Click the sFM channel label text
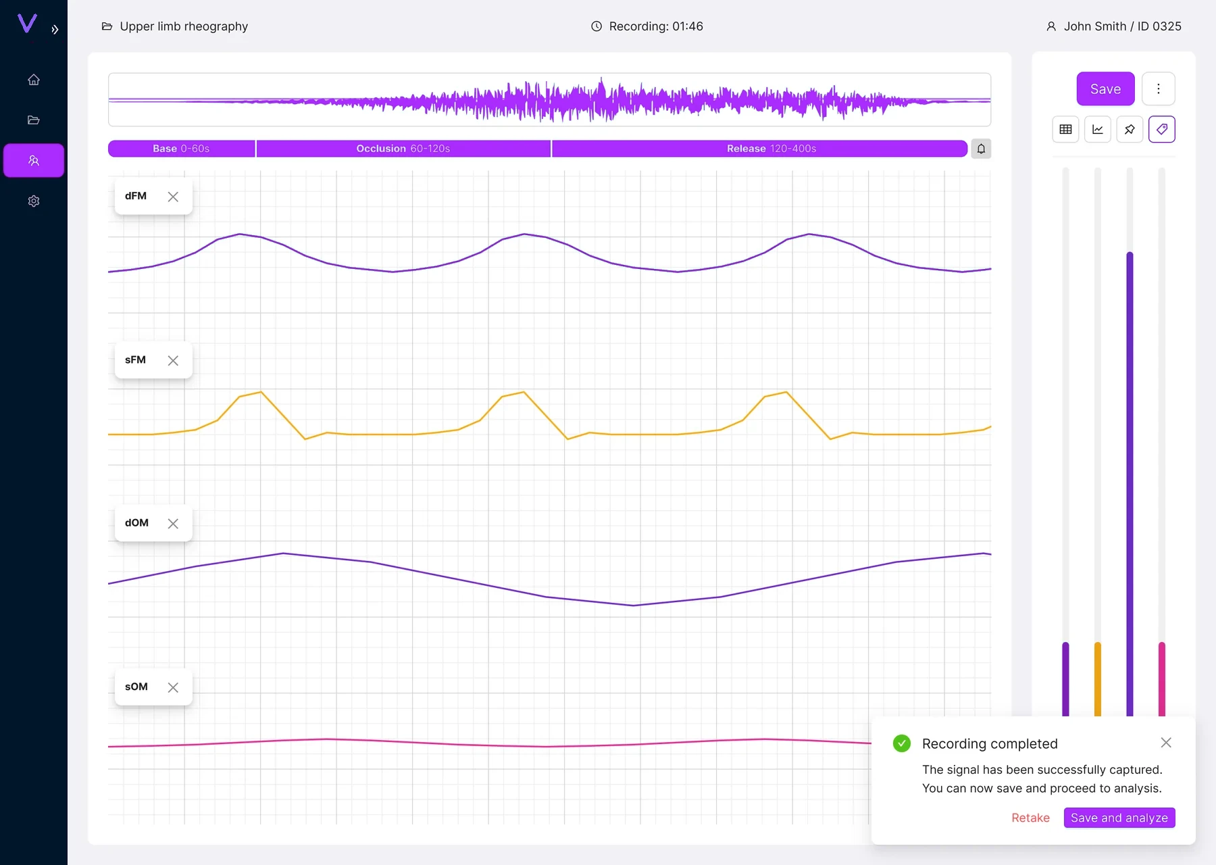Image resolution: width=1216 pixels, height=865 pixels. pyautogui.click(x=135, y=360)
